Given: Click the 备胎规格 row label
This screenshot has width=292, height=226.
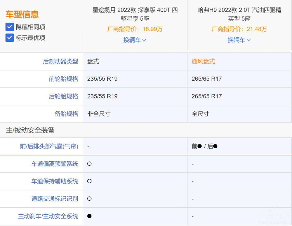Looking at the screenshot, I should 66,114.
